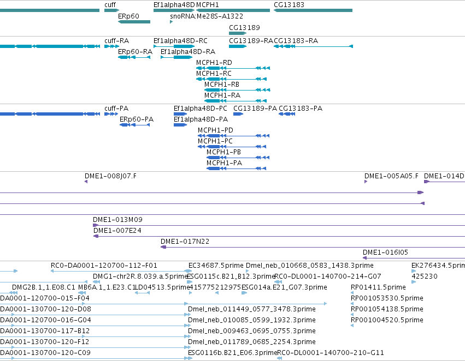The width and height of the screenshot is (465, 361).
Task: Open EST RP001004520.5prime
Action: tap(387, 320)
